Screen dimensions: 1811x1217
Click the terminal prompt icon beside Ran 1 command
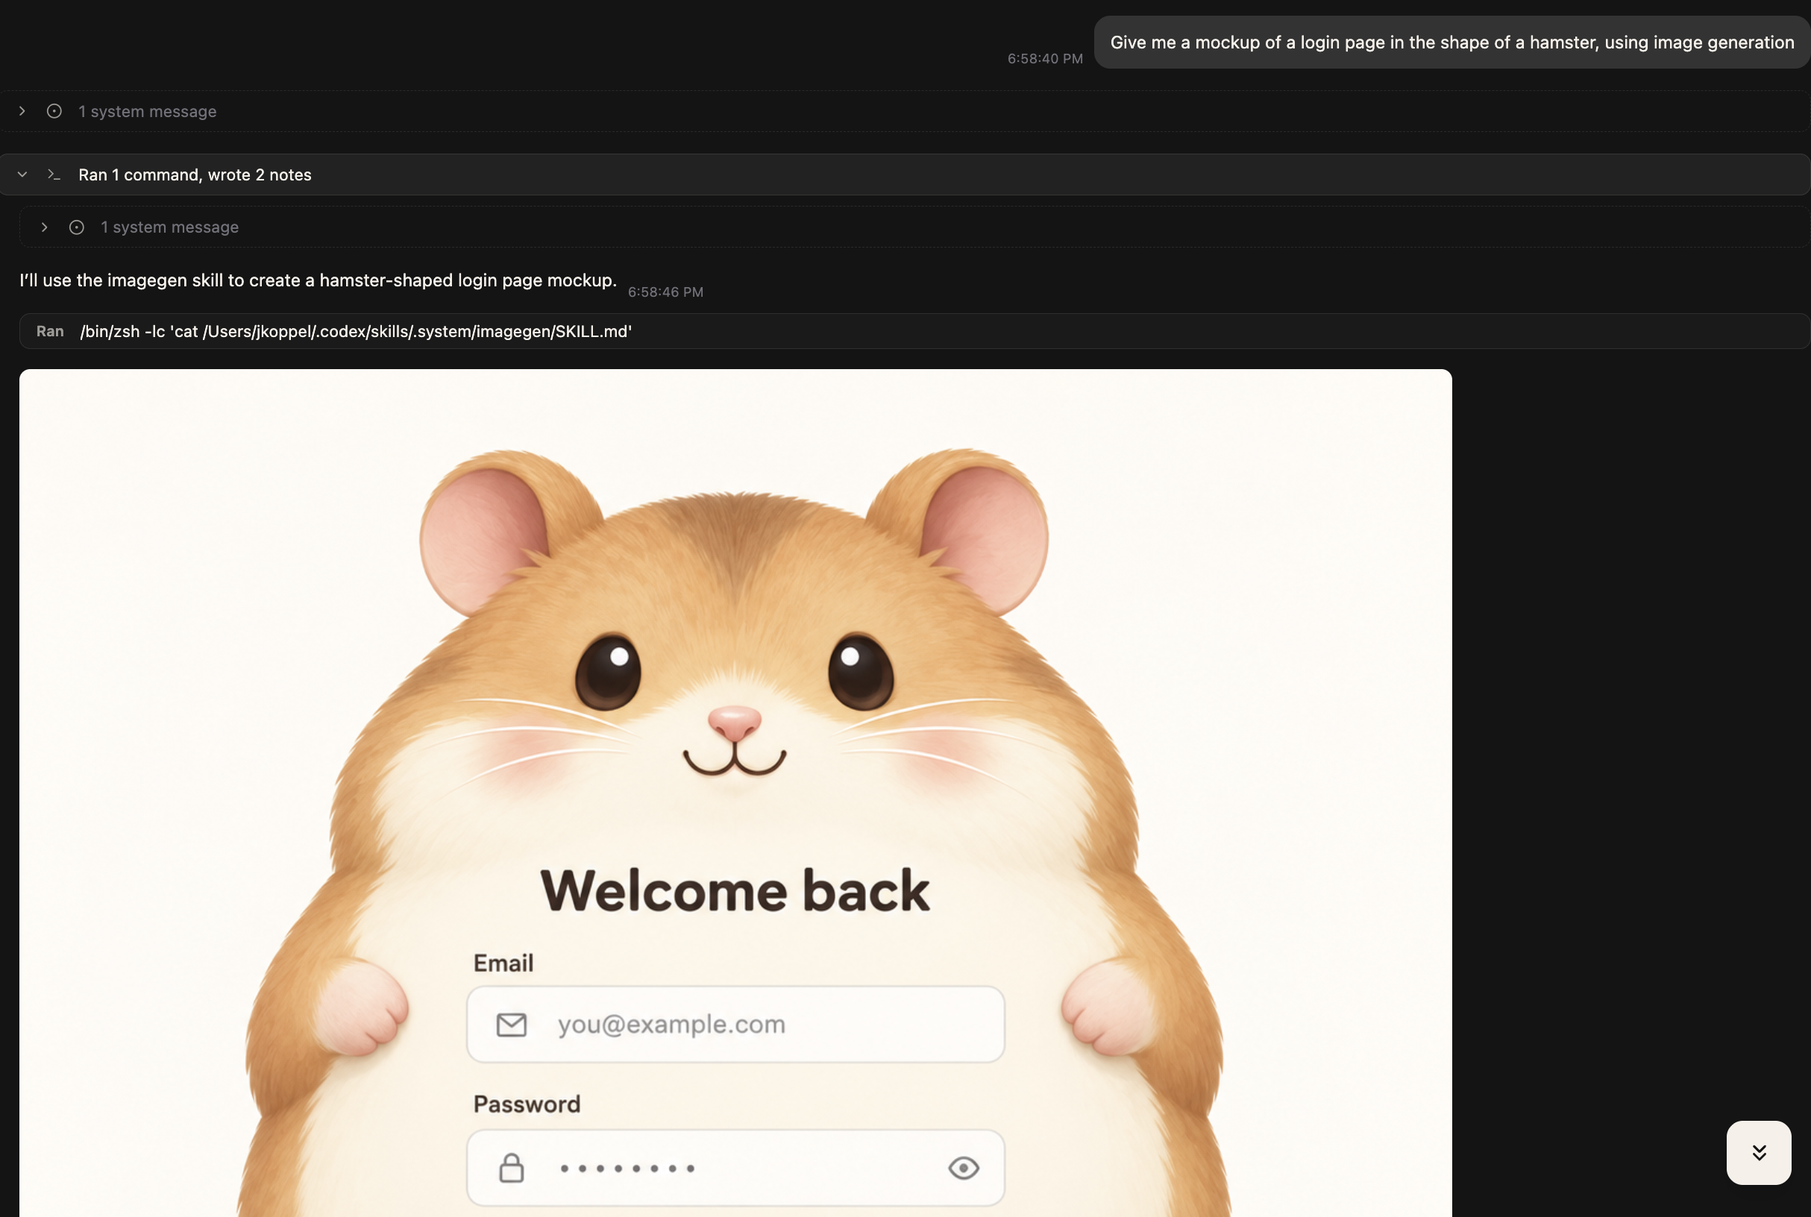coord(54,174)
